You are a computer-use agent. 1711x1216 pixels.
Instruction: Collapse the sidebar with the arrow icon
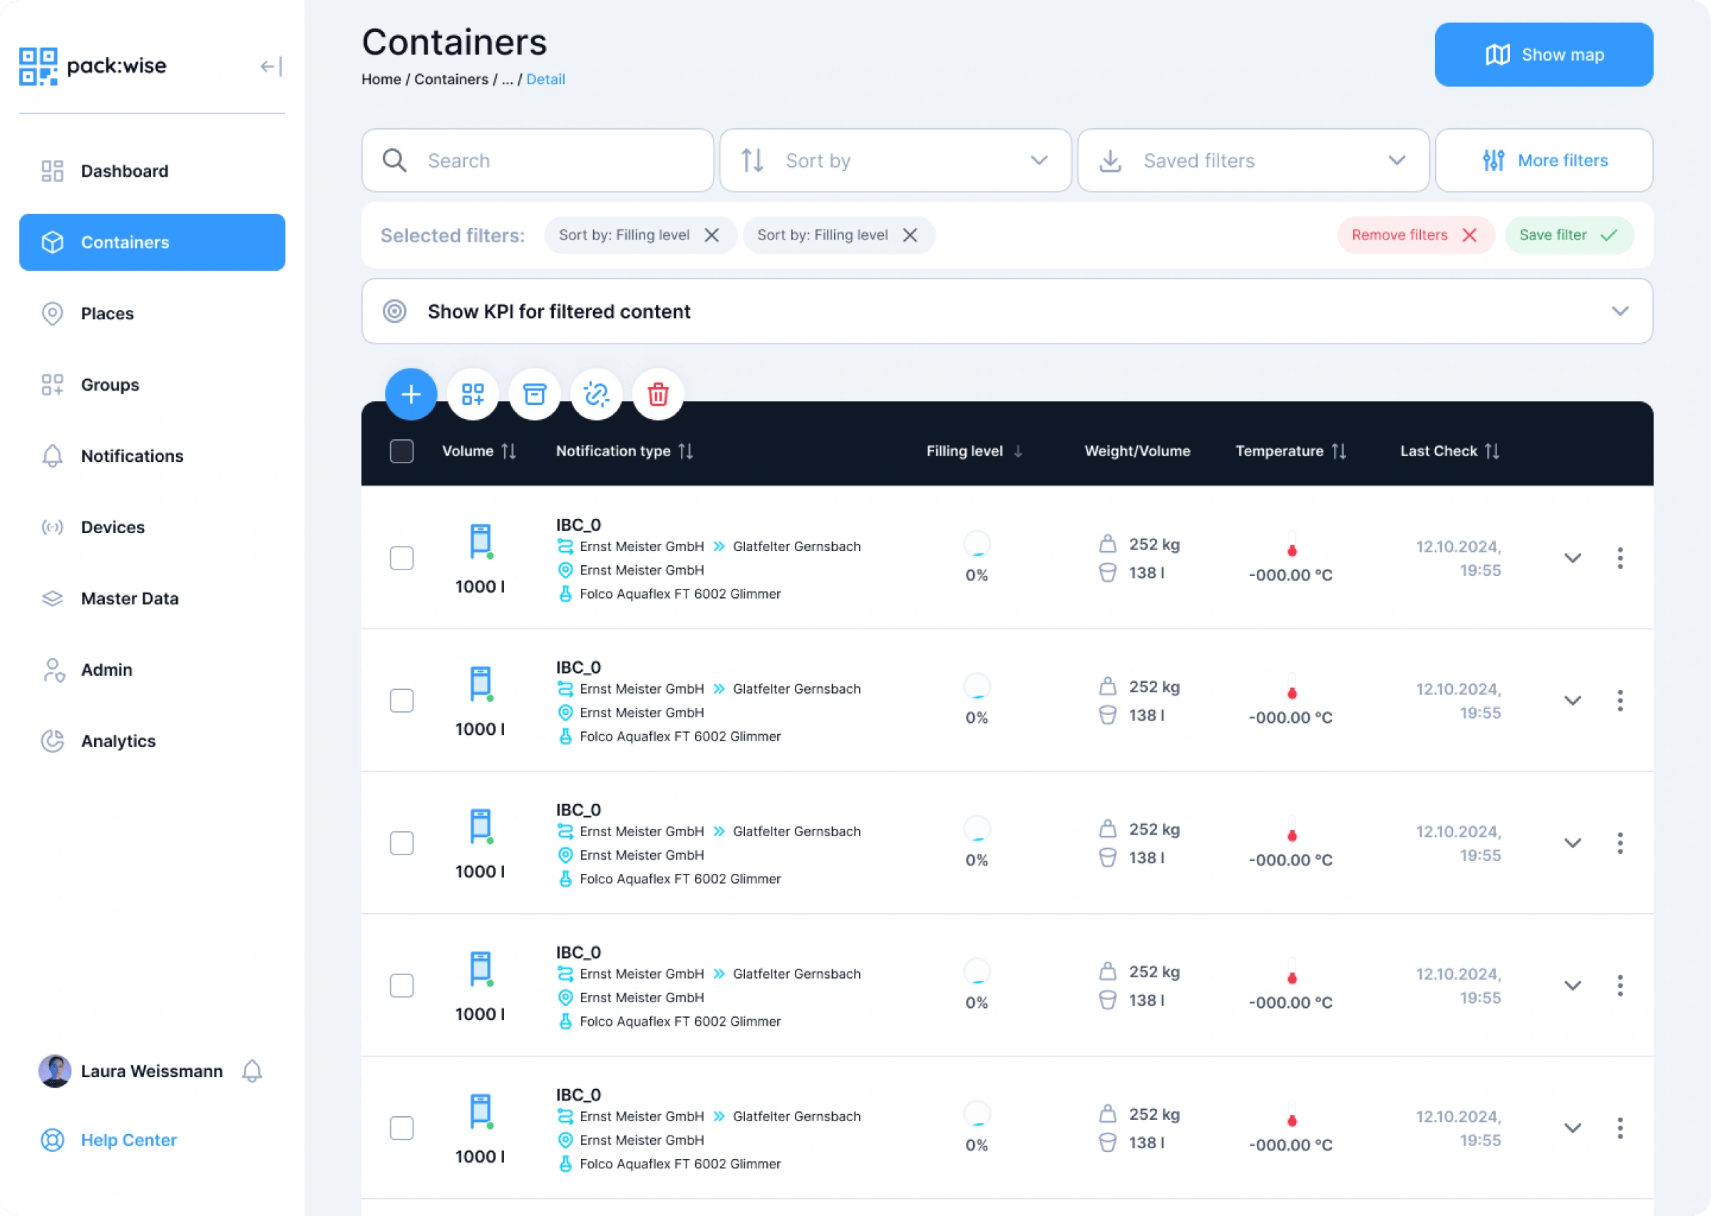click(x=271, y=66)
